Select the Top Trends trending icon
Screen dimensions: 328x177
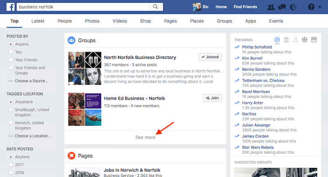coord(277,39)
